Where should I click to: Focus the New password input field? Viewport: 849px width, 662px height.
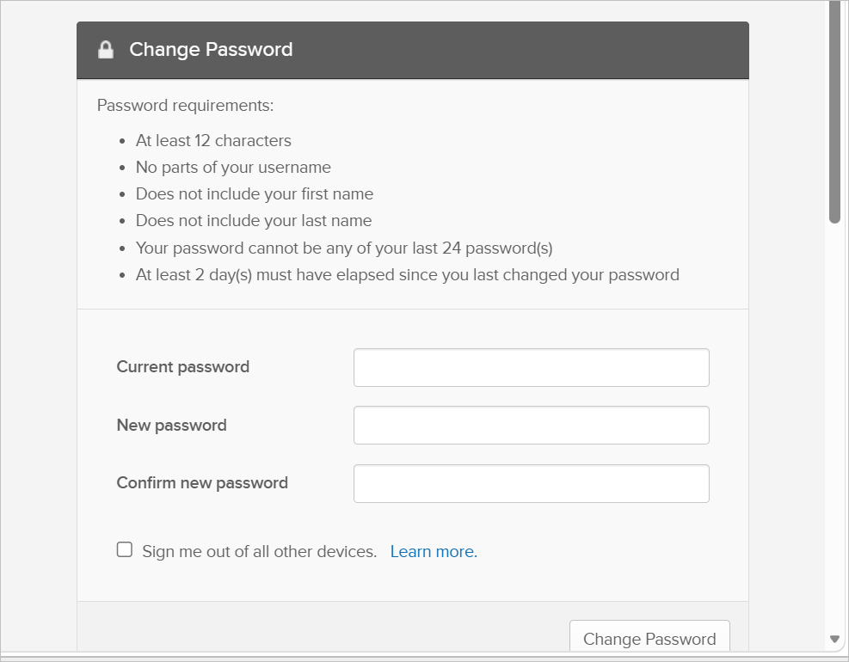(x=532, y=425)
